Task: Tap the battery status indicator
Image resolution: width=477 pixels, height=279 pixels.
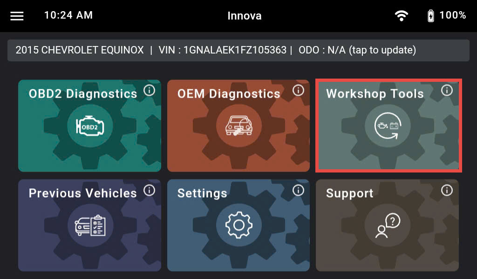Action: point(447,15)
